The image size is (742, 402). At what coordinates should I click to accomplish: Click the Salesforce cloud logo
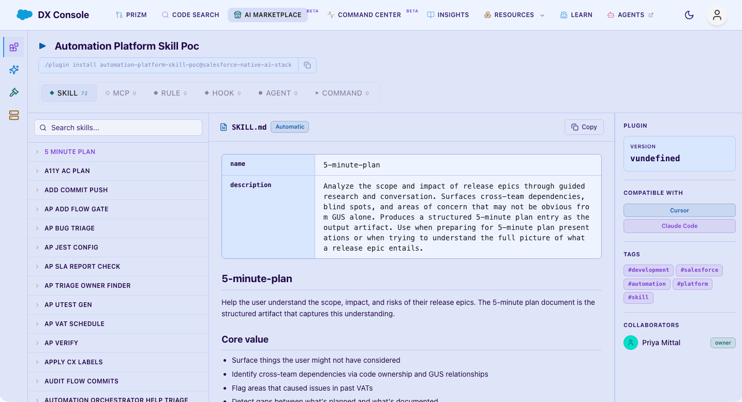point(24,14)
